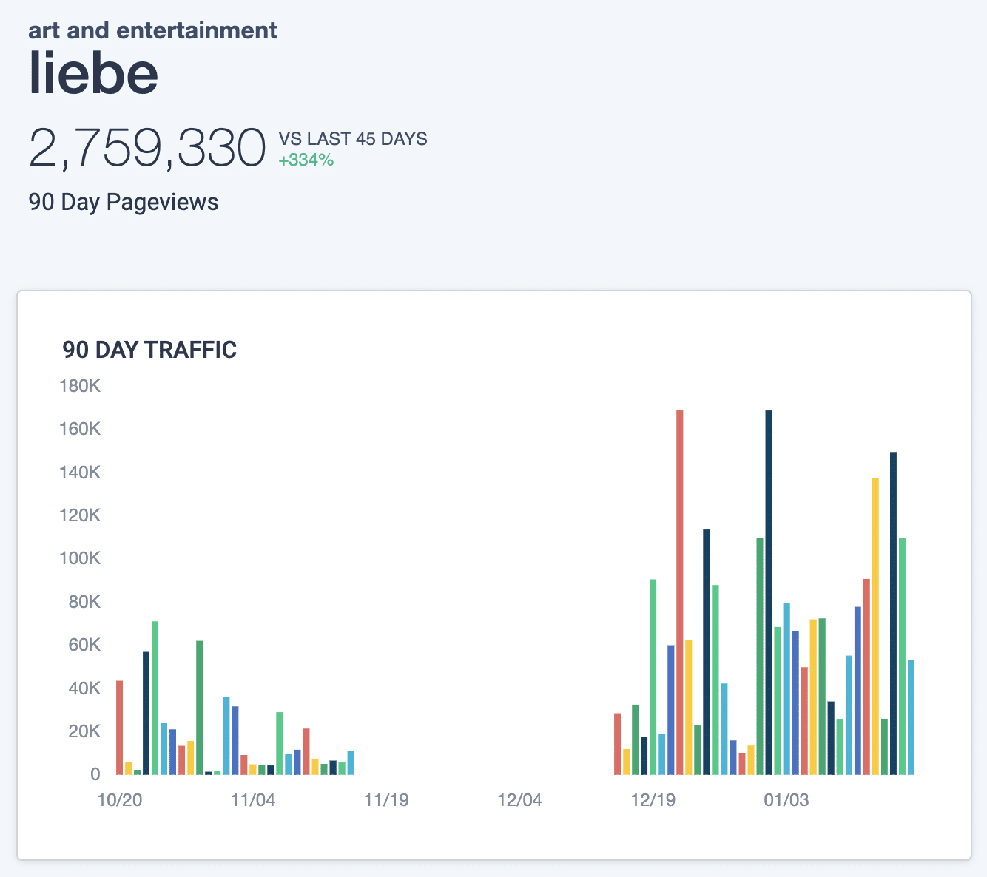
Task: Select the 12/19 date axis label
Action: tap(653, 800)
